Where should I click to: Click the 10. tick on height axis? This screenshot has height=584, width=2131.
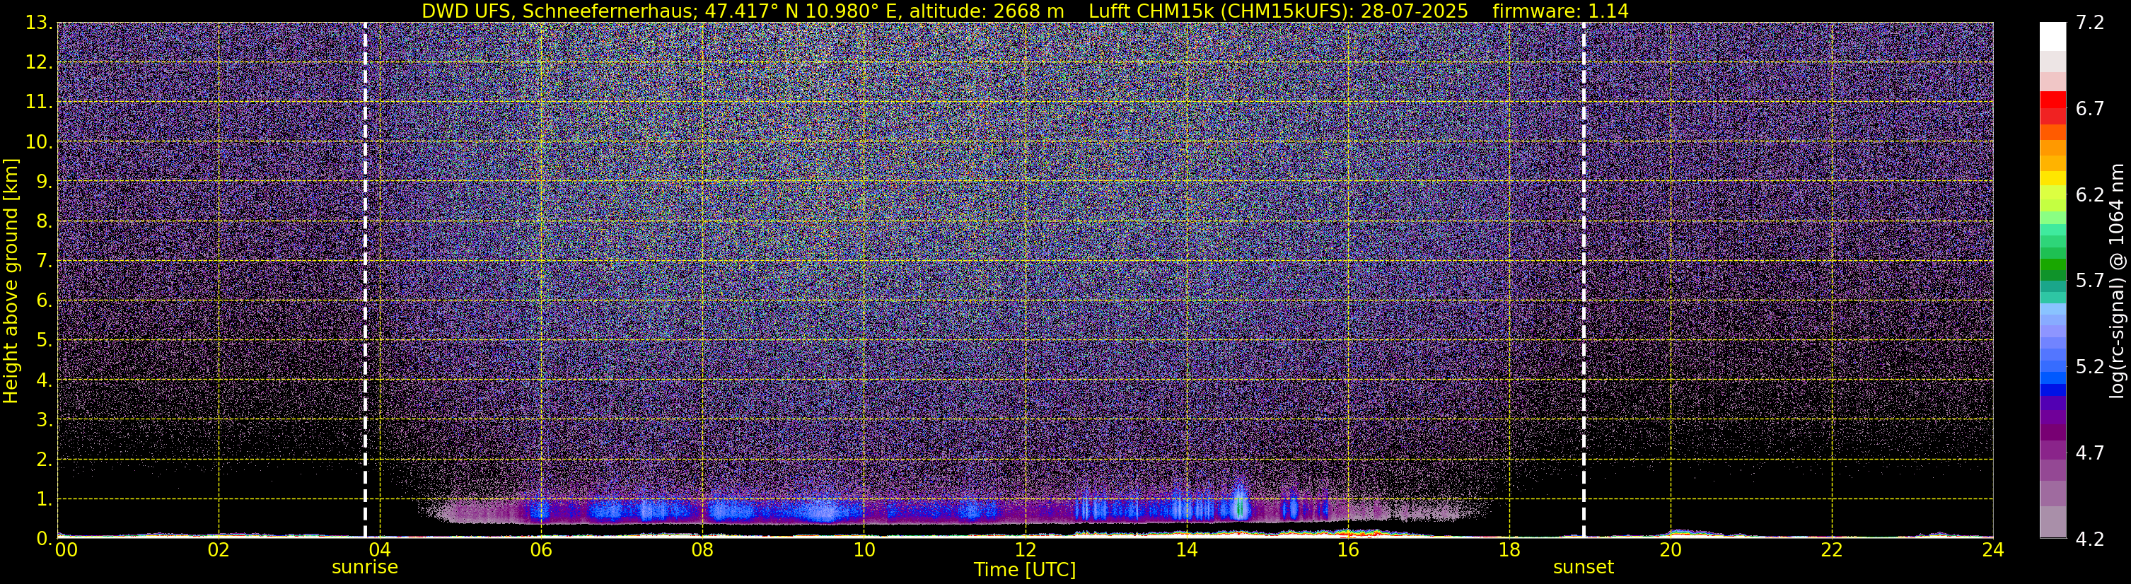[x=38, y=142]
